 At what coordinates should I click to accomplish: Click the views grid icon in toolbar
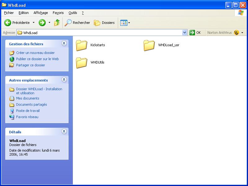coord(124,23)
